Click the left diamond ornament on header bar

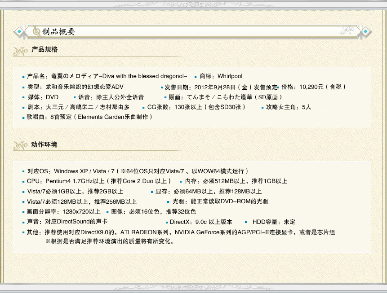[x=19, y=31]
